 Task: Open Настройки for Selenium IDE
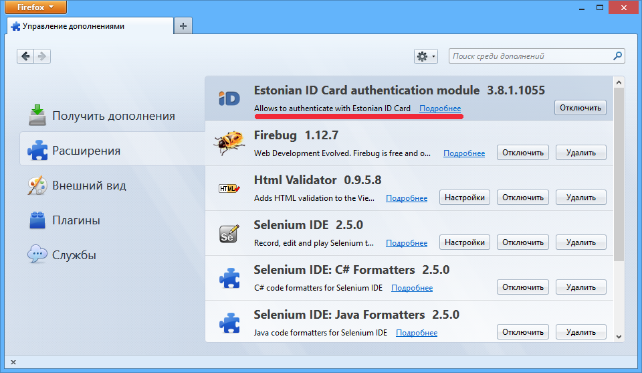click(464, 242)
